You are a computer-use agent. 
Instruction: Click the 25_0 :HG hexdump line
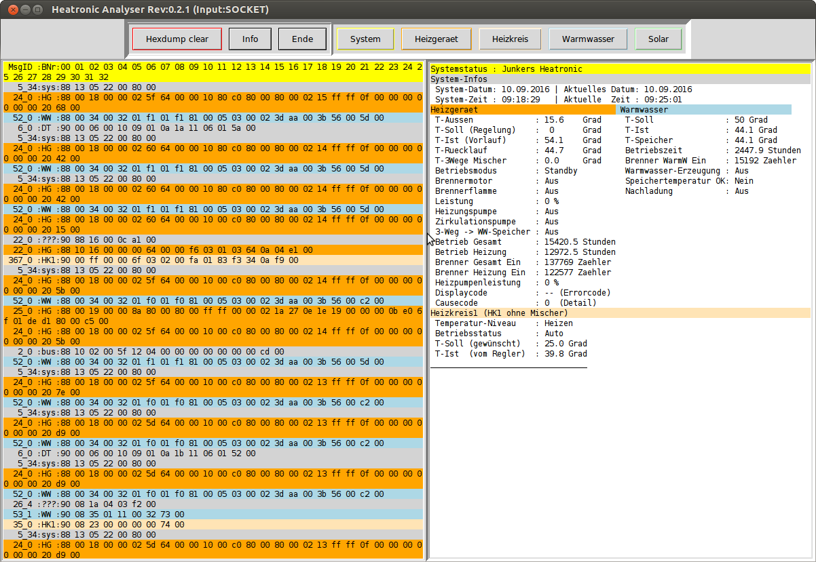213,316
